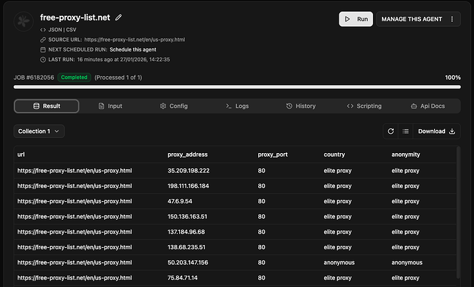474x287 pixels.
Task: Click the refresh results icon
Action: pos(391,131)
